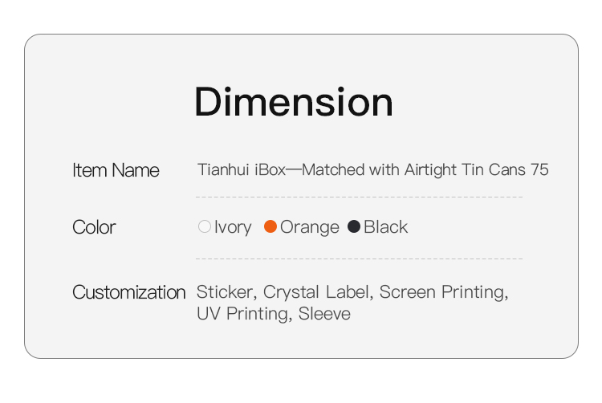Click the Customization row label
Viewport: 602px width, 403px height.
coord(129,292)
